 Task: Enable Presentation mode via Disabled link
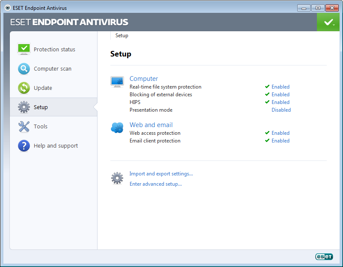(281, 110)
